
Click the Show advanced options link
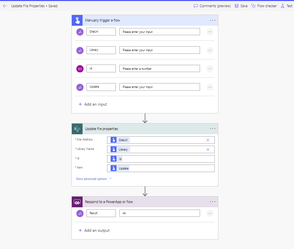pos(91,179)
